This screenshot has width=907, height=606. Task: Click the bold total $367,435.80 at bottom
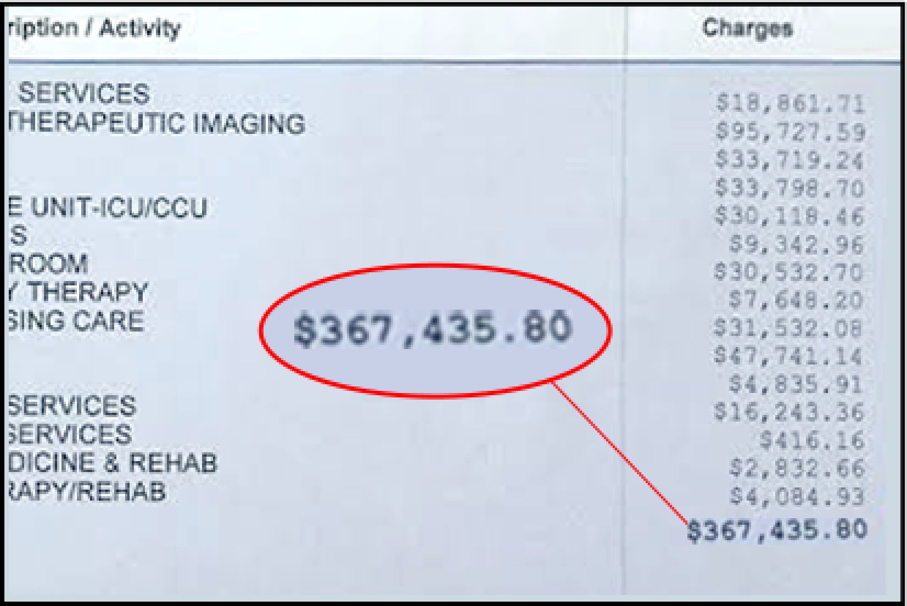[x=777, y=530]
